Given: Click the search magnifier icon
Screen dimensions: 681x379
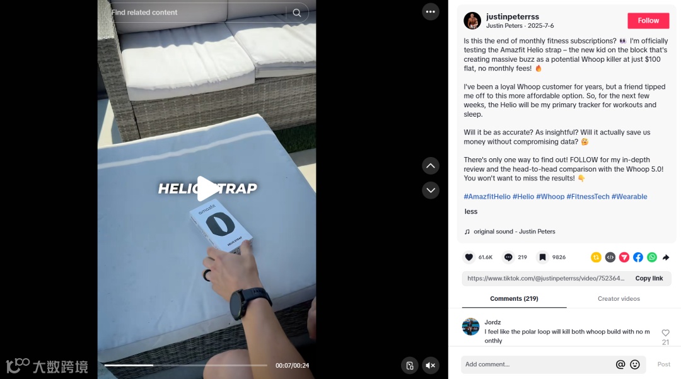Looking at the screenshot, I should [296, 13].
